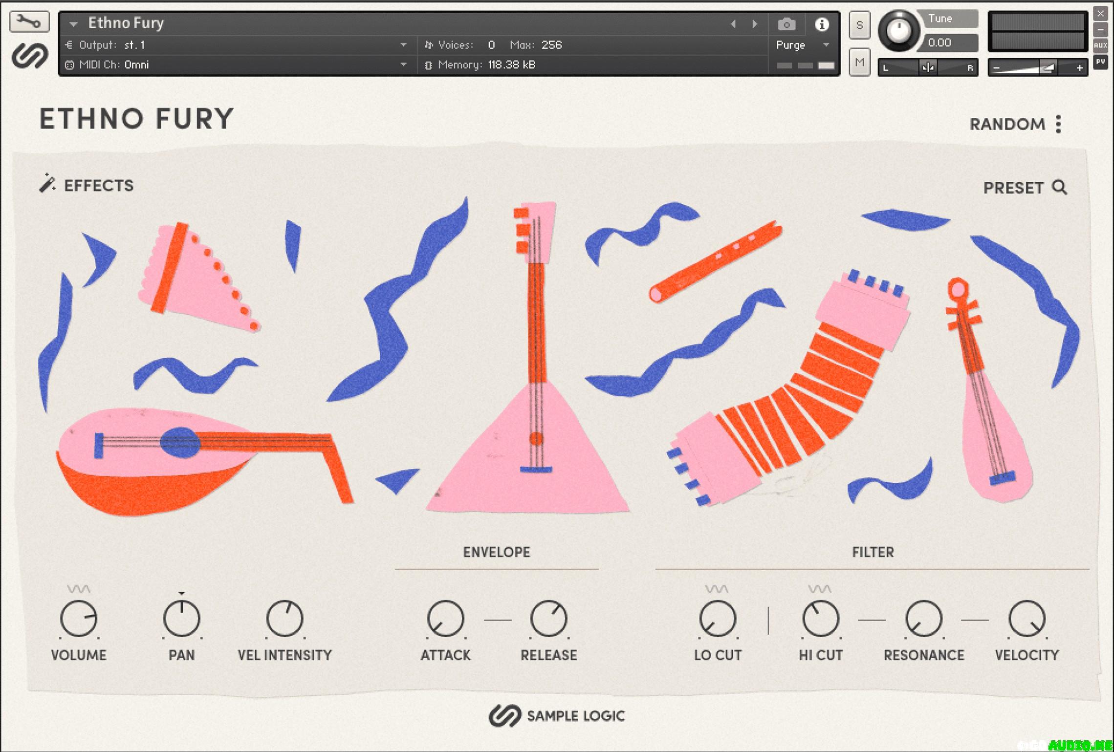Click the Sample Logic footer logo

pyautogui.click(x=557, y=716)
